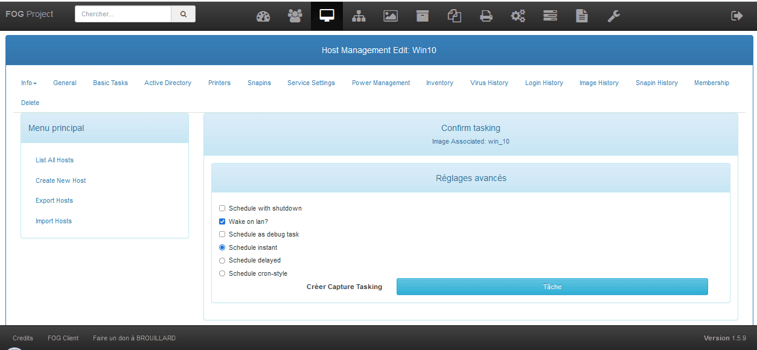Open the Printers tab
This screenshot has width=757, height=350.
coord(219,83)
